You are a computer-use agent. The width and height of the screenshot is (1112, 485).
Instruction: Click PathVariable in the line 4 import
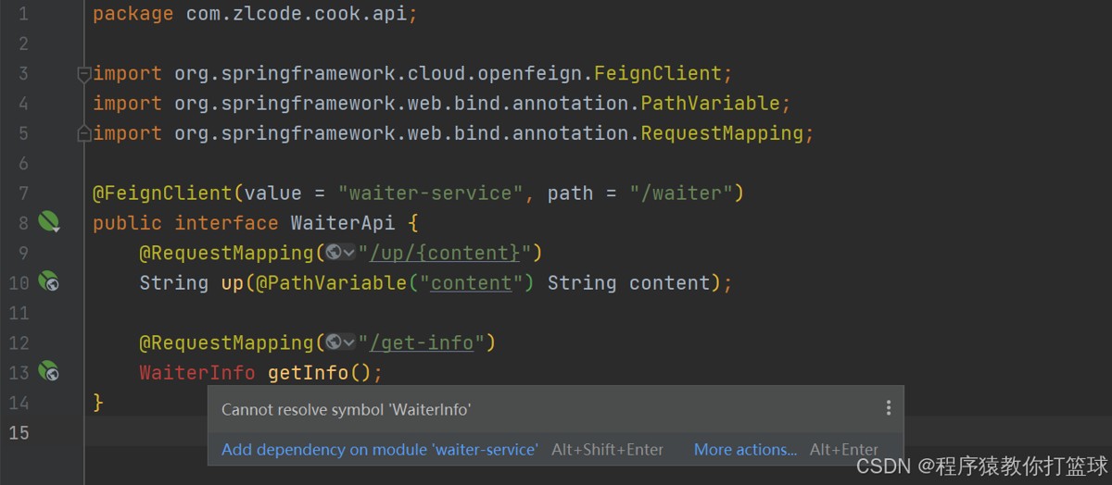pos(711,103)
